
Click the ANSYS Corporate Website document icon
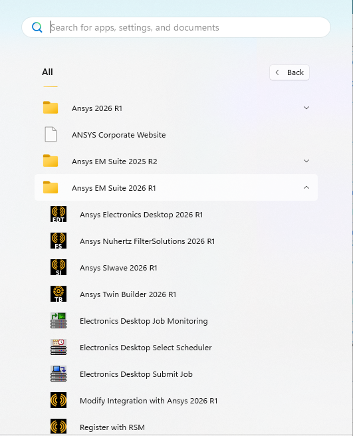click(51, 134)
